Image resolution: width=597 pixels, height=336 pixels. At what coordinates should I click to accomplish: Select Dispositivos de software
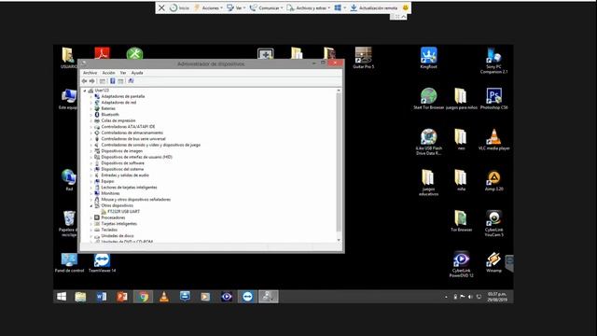coord(122,163)
